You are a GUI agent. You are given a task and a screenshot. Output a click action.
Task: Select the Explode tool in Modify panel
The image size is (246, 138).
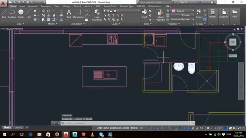pyautogui.click(x=61, y=15)
